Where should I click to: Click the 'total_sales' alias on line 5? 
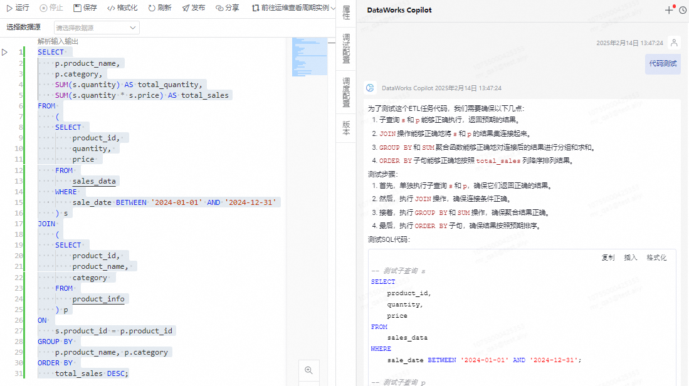[205, 95]
